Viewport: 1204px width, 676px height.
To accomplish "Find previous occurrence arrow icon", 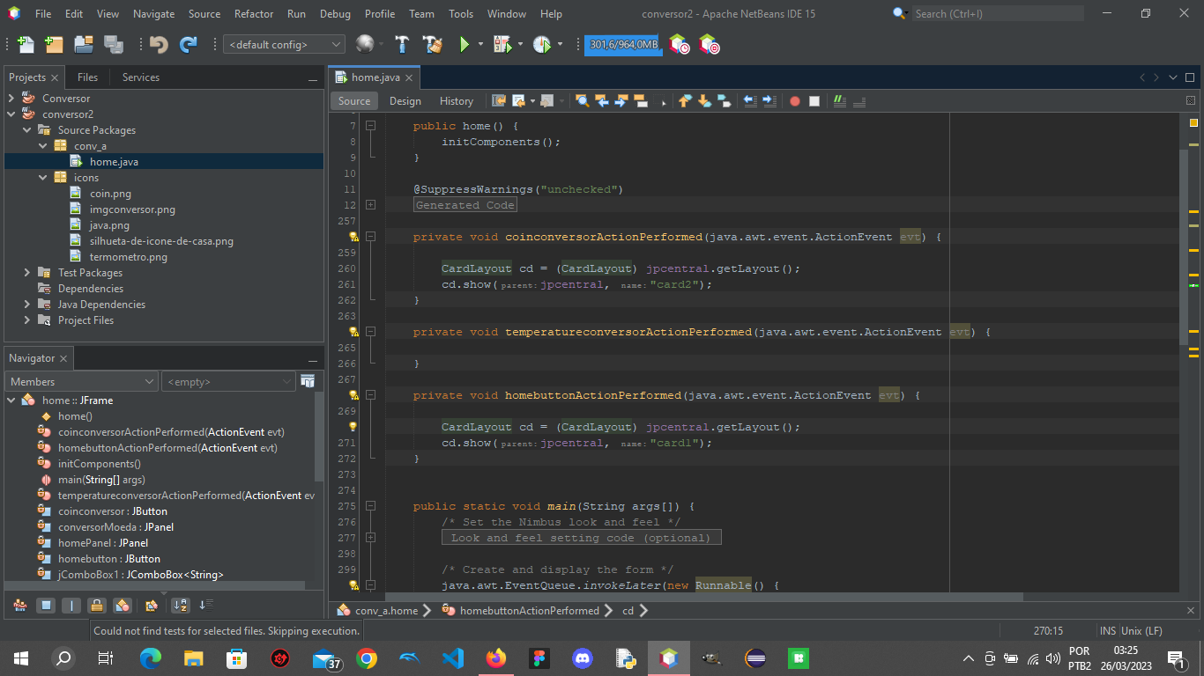I will click(x=602, y=101).
